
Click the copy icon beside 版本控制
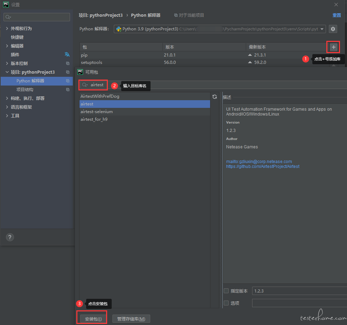pyautogui.click(x=68, y=63)
